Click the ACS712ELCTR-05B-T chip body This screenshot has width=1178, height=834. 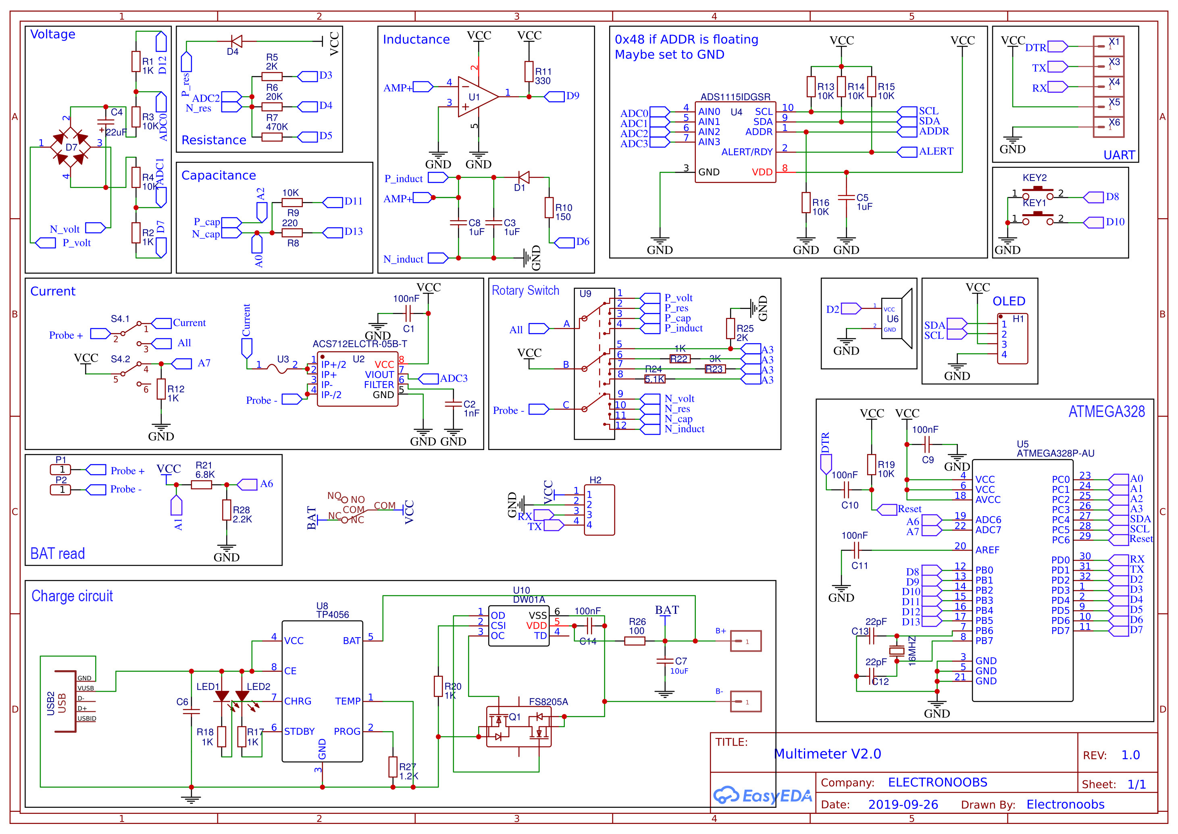coord(357,379)
